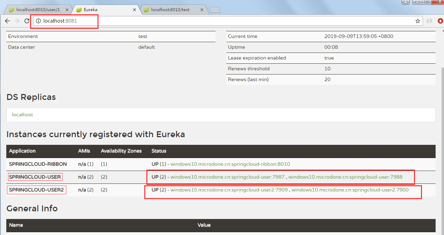Focus the address bar showing localhost:8081

[x=227, y=21]
